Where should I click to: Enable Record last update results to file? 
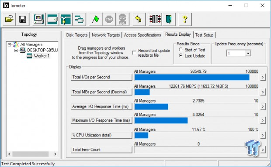134,53
